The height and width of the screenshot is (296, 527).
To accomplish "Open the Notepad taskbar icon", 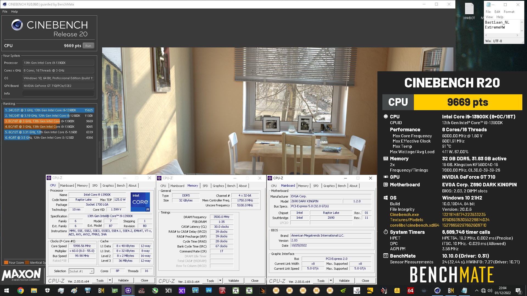I will (464, 291).
